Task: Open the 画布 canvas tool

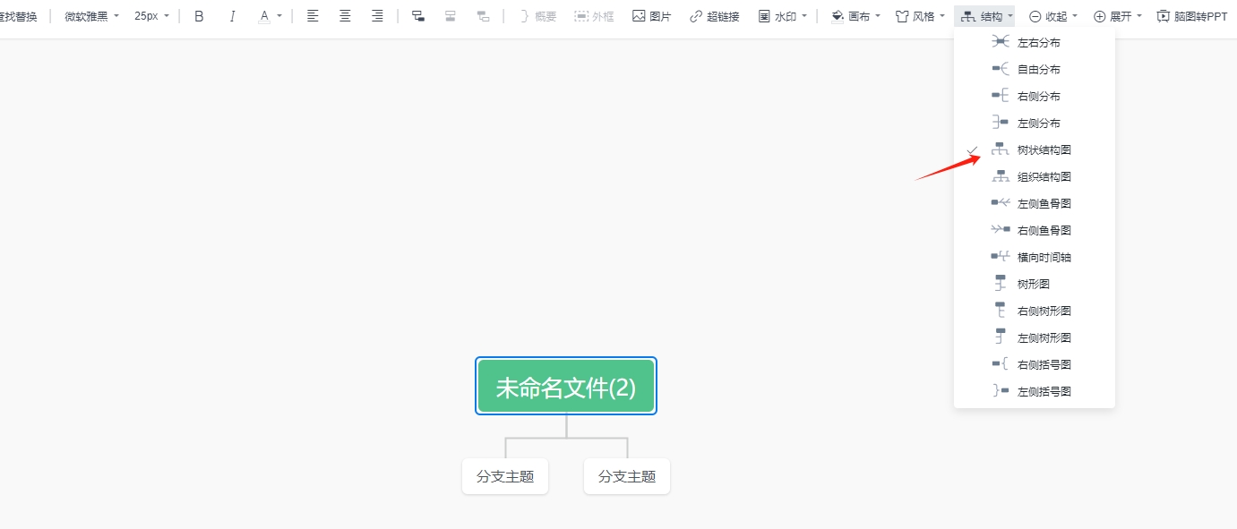Action: click(853, 15)
